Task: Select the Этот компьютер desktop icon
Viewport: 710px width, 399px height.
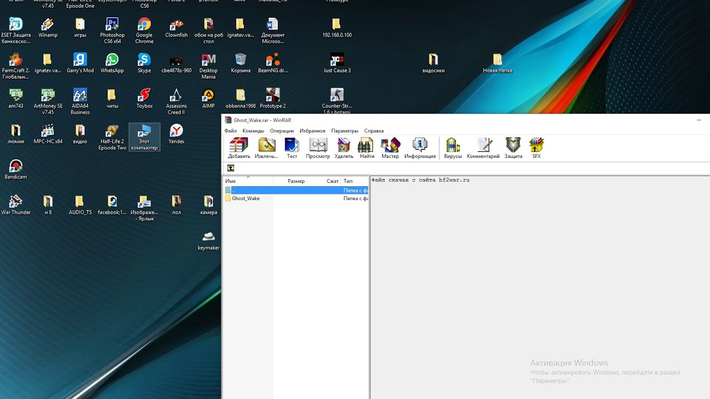Action: click(x=144, y=137)
